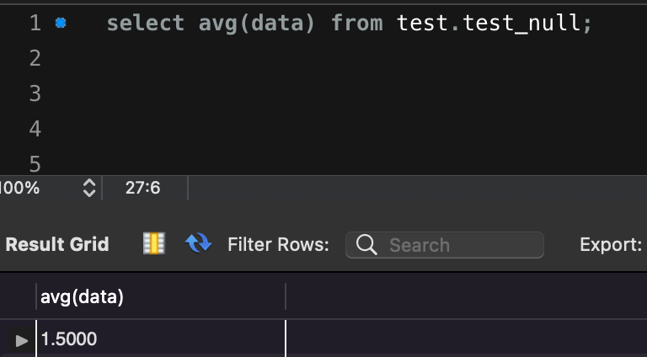The width and height of the screenshot is (647, 357).
Task: Select the row using its arrow indicator
Action: pos(22,340)
